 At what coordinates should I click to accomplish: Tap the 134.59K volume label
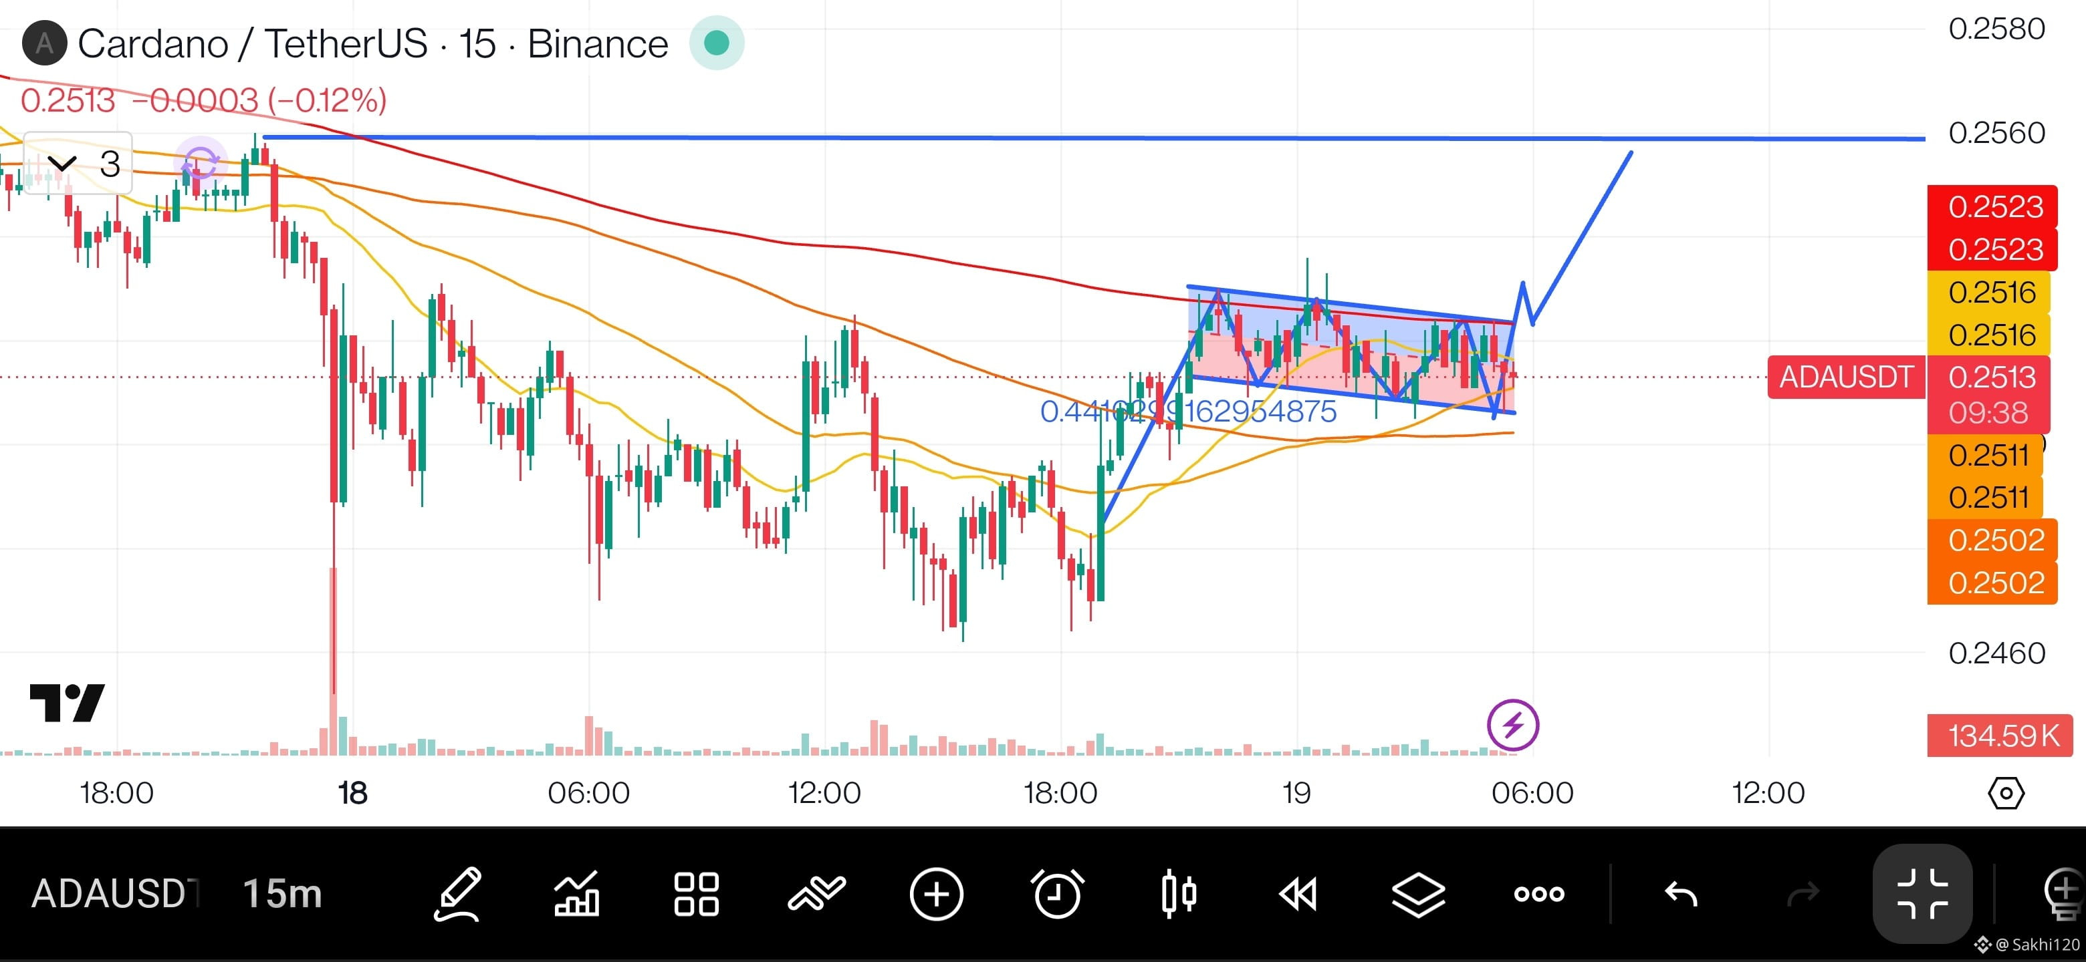coord(2000,736)
